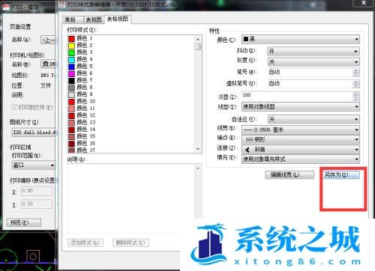The image size is (375, 271).
Task: Select the red 颜色 1 plot style
Action: [x=80, y=38]
